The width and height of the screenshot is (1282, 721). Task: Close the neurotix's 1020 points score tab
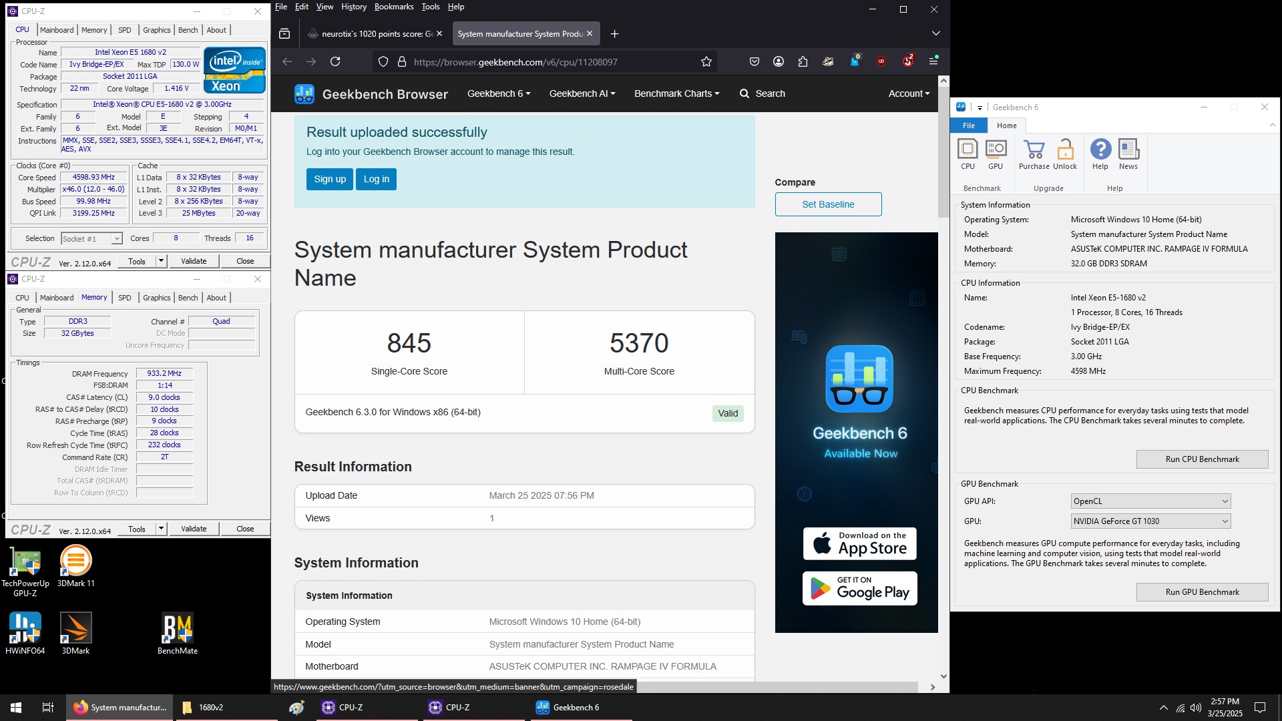[x=439, y=33]
